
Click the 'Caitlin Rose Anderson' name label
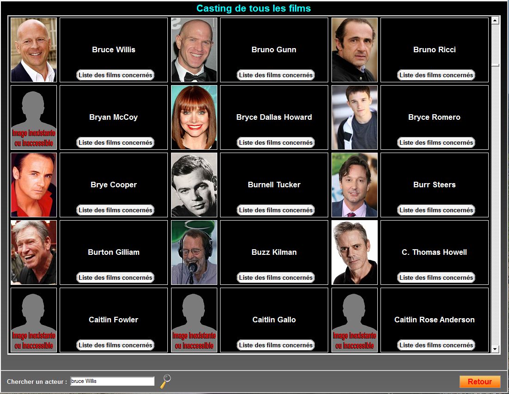435,320
